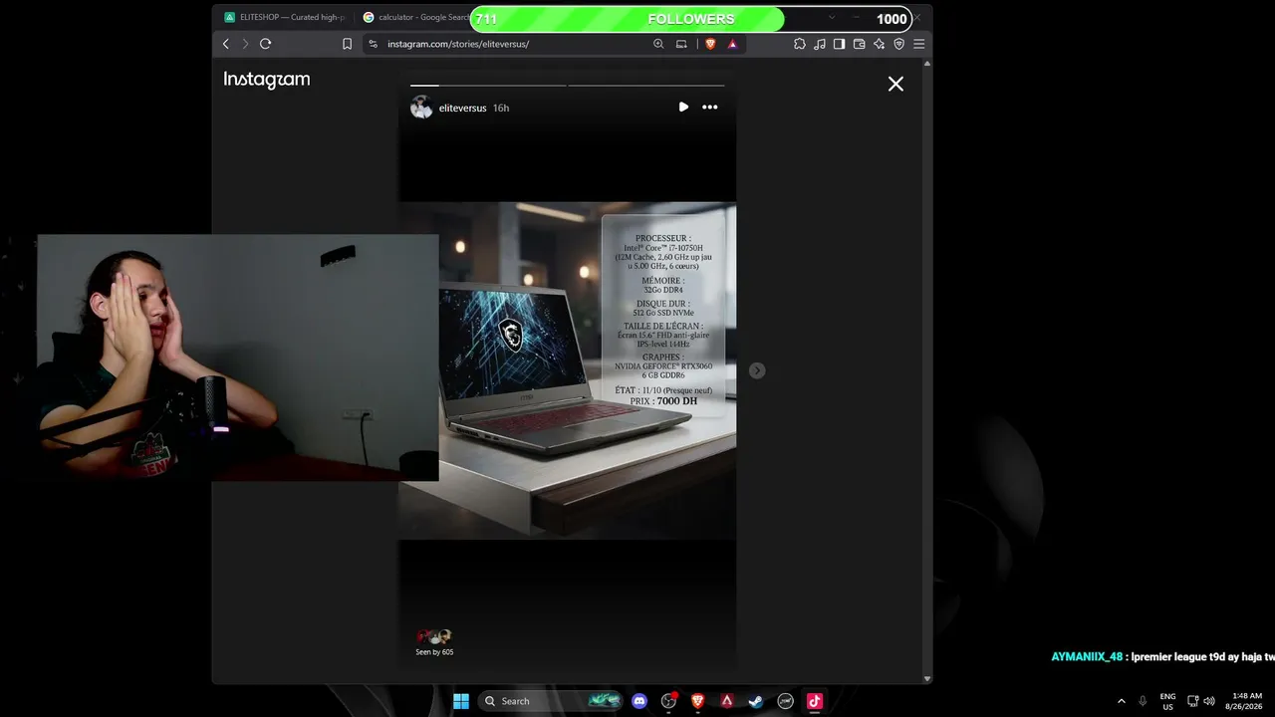Viewport: 1275px width, 717px height.
Task: Open the browser hamburger menu
Action: point(919,44)
